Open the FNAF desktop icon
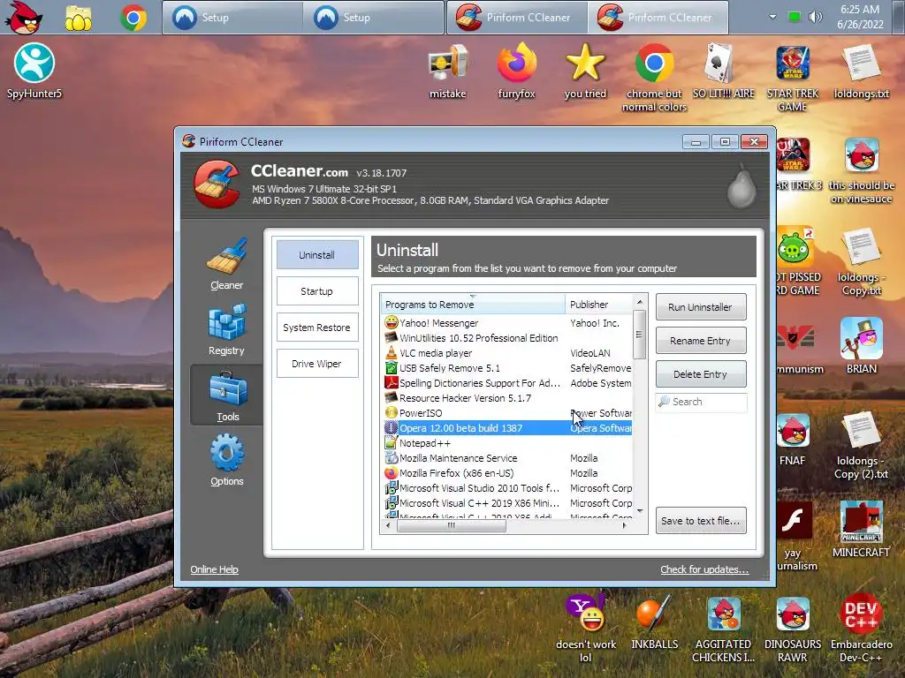The height and width of the screenshot is (678, 905). click(793, 438)
